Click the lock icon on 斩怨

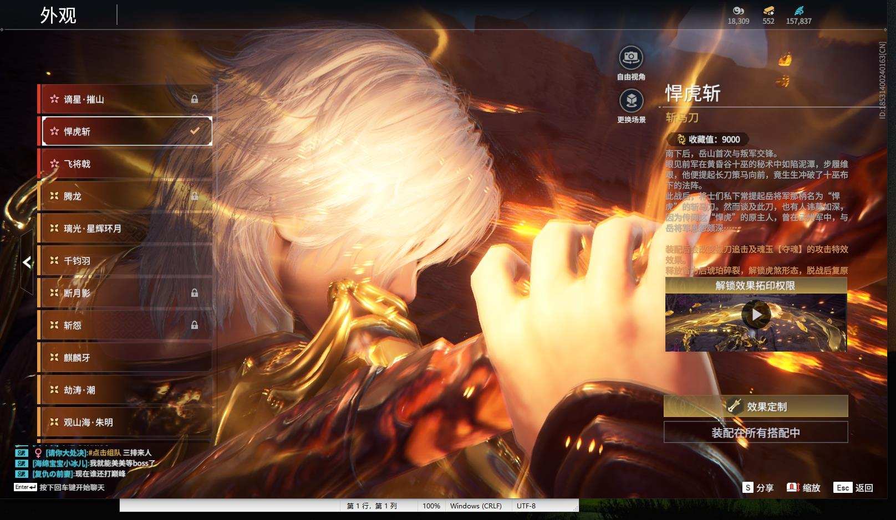point(195,325)
